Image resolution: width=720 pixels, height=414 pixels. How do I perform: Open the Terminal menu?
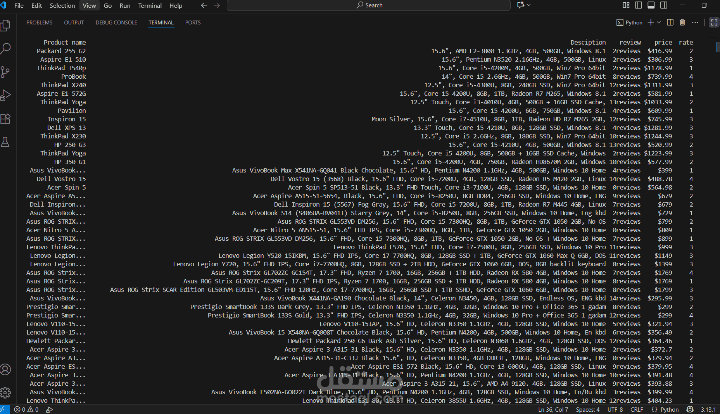click(150, 5)
